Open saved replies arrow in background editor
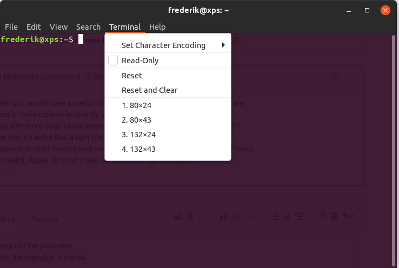The width and height of the screenshot is (399, 268). coord(348,216)
